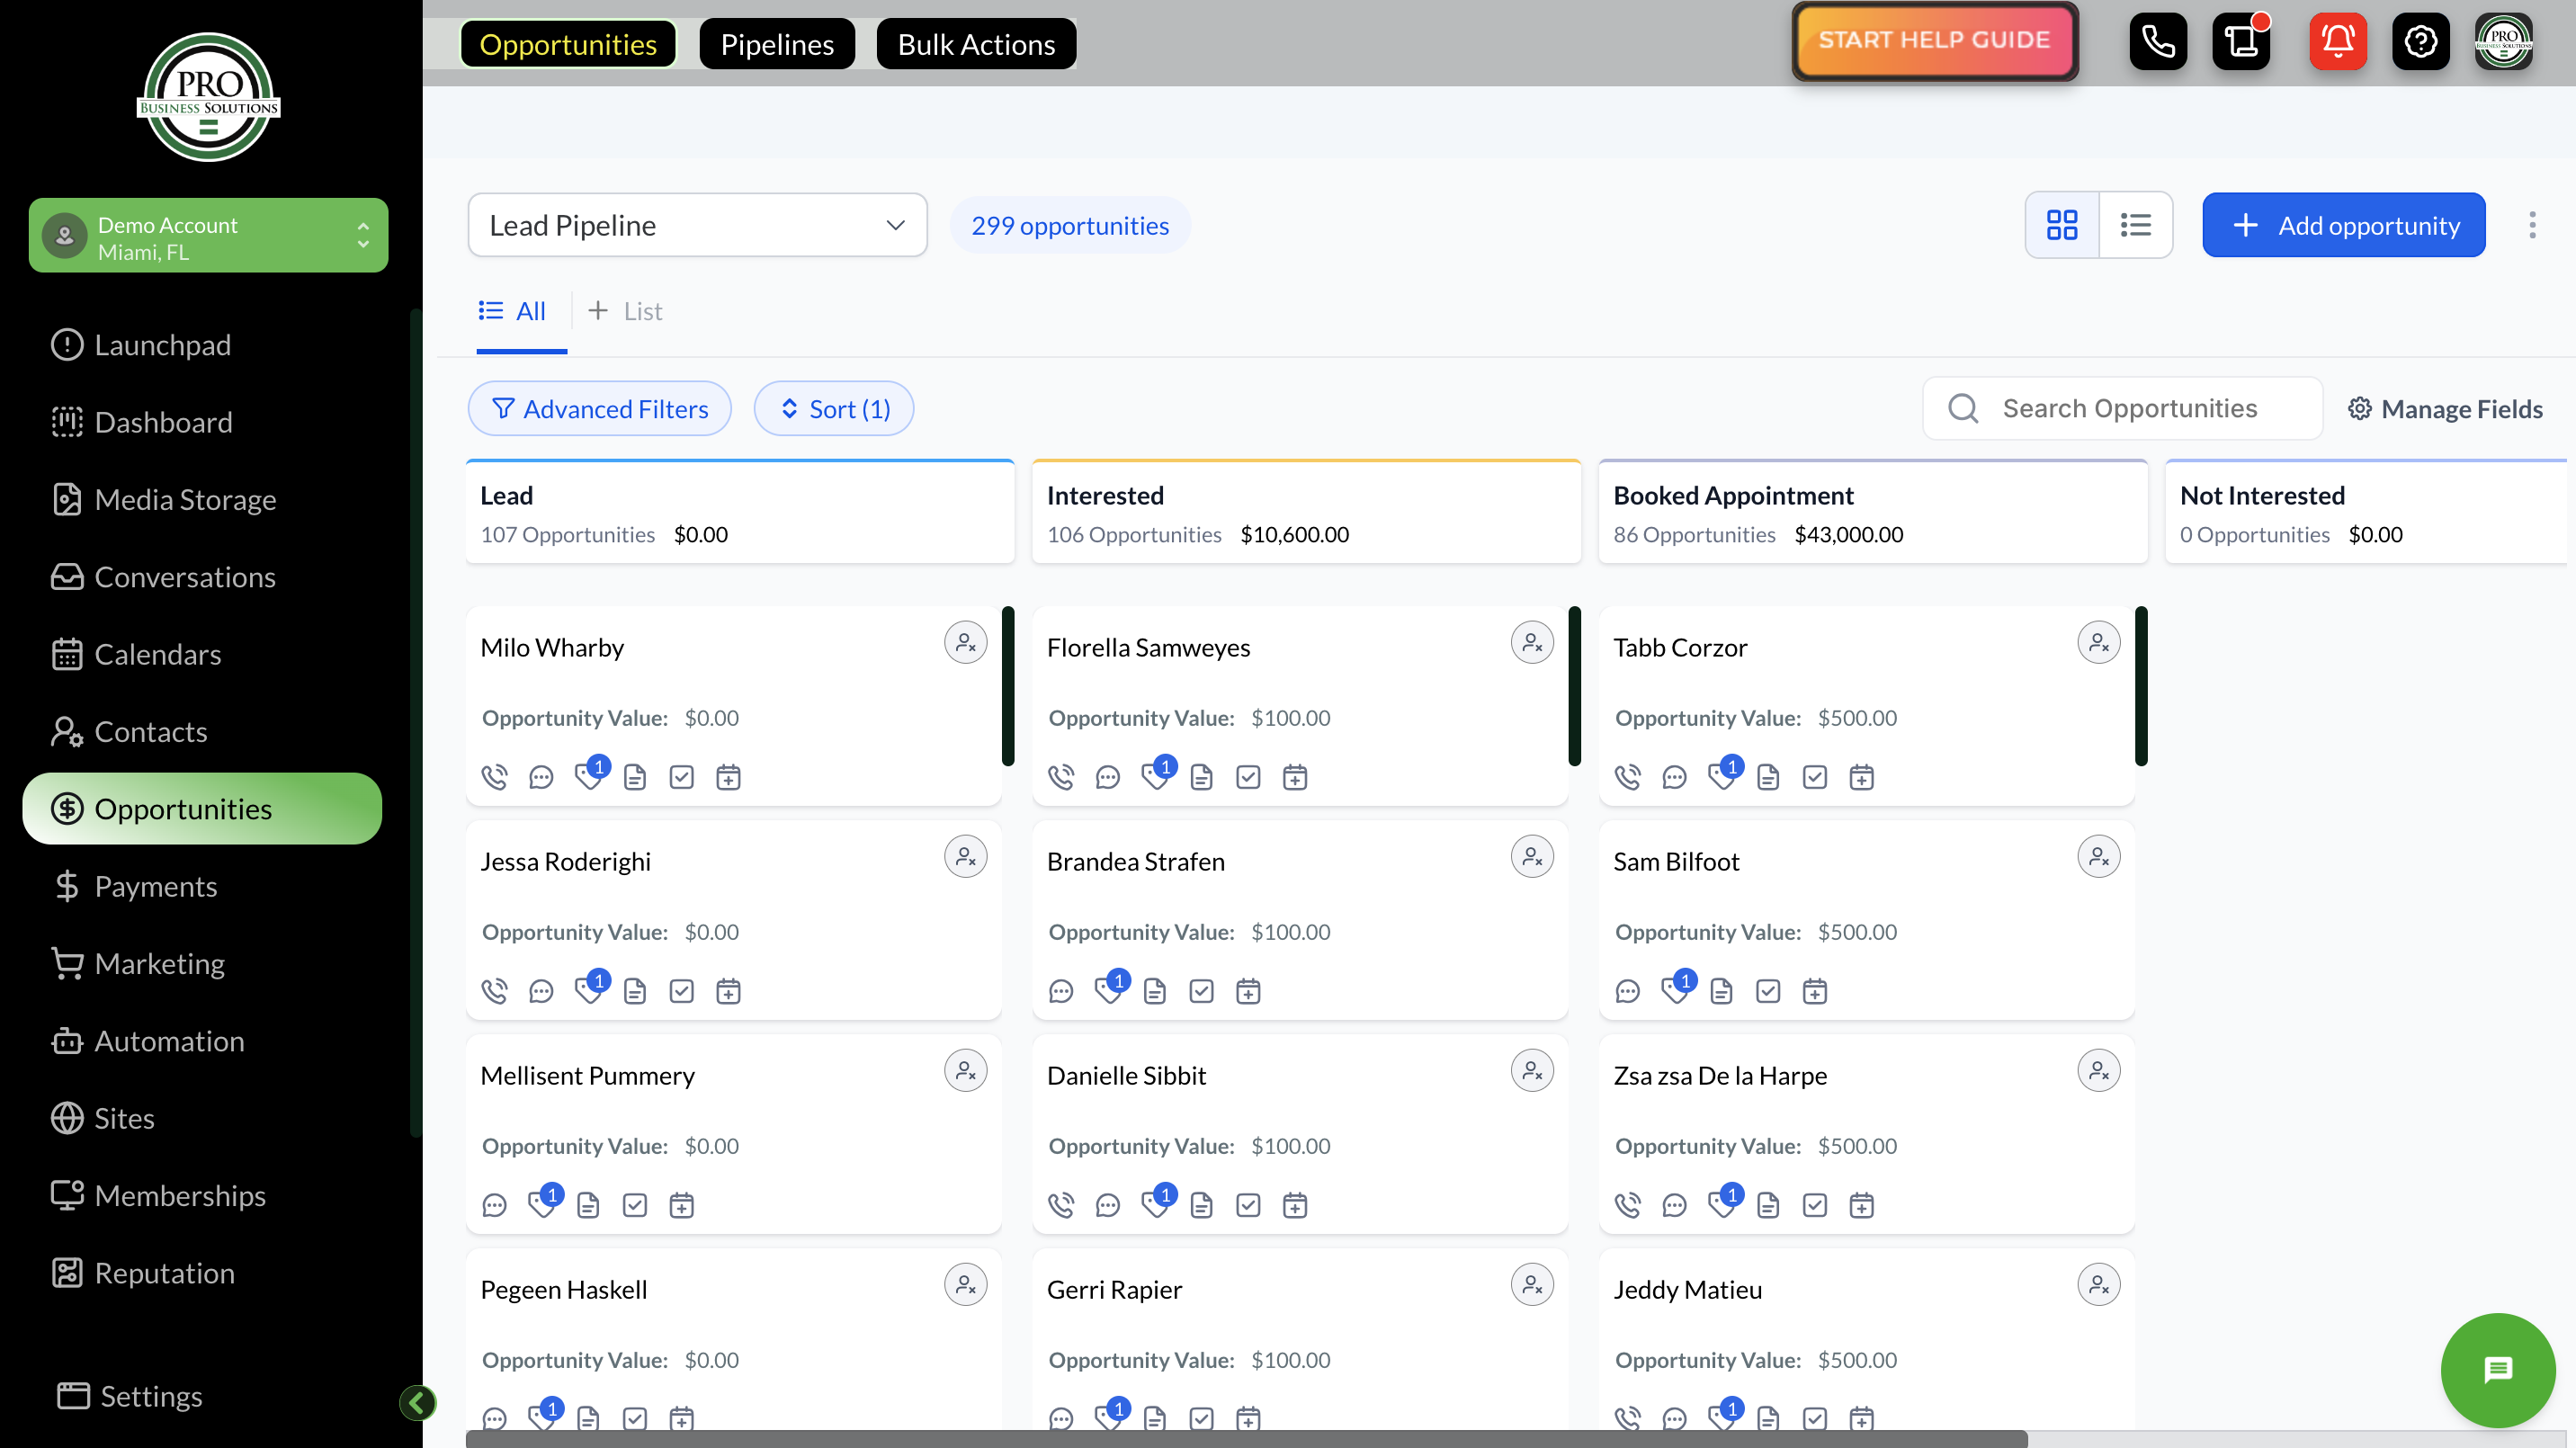Click the Add opportunity button

2343,225
